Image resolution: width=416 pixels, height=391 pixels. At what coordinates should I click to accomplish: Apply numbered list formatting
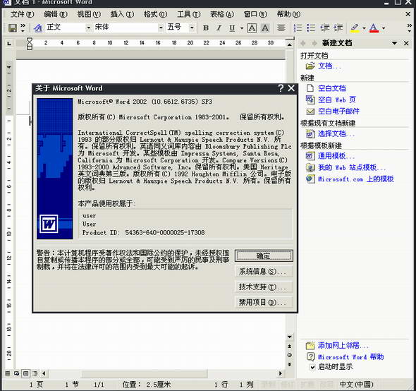click(298, 28)
